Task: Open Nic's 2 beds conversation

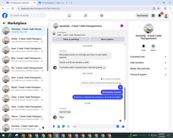Action: [23, 69]
